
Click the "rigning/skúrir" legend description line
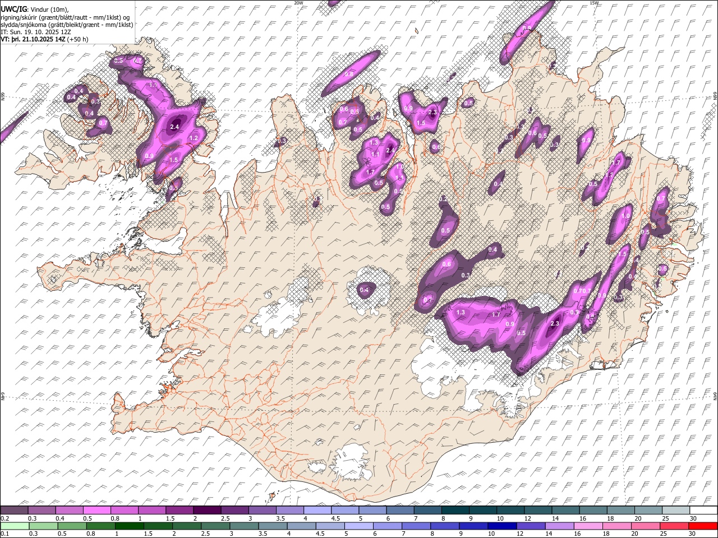65,17
